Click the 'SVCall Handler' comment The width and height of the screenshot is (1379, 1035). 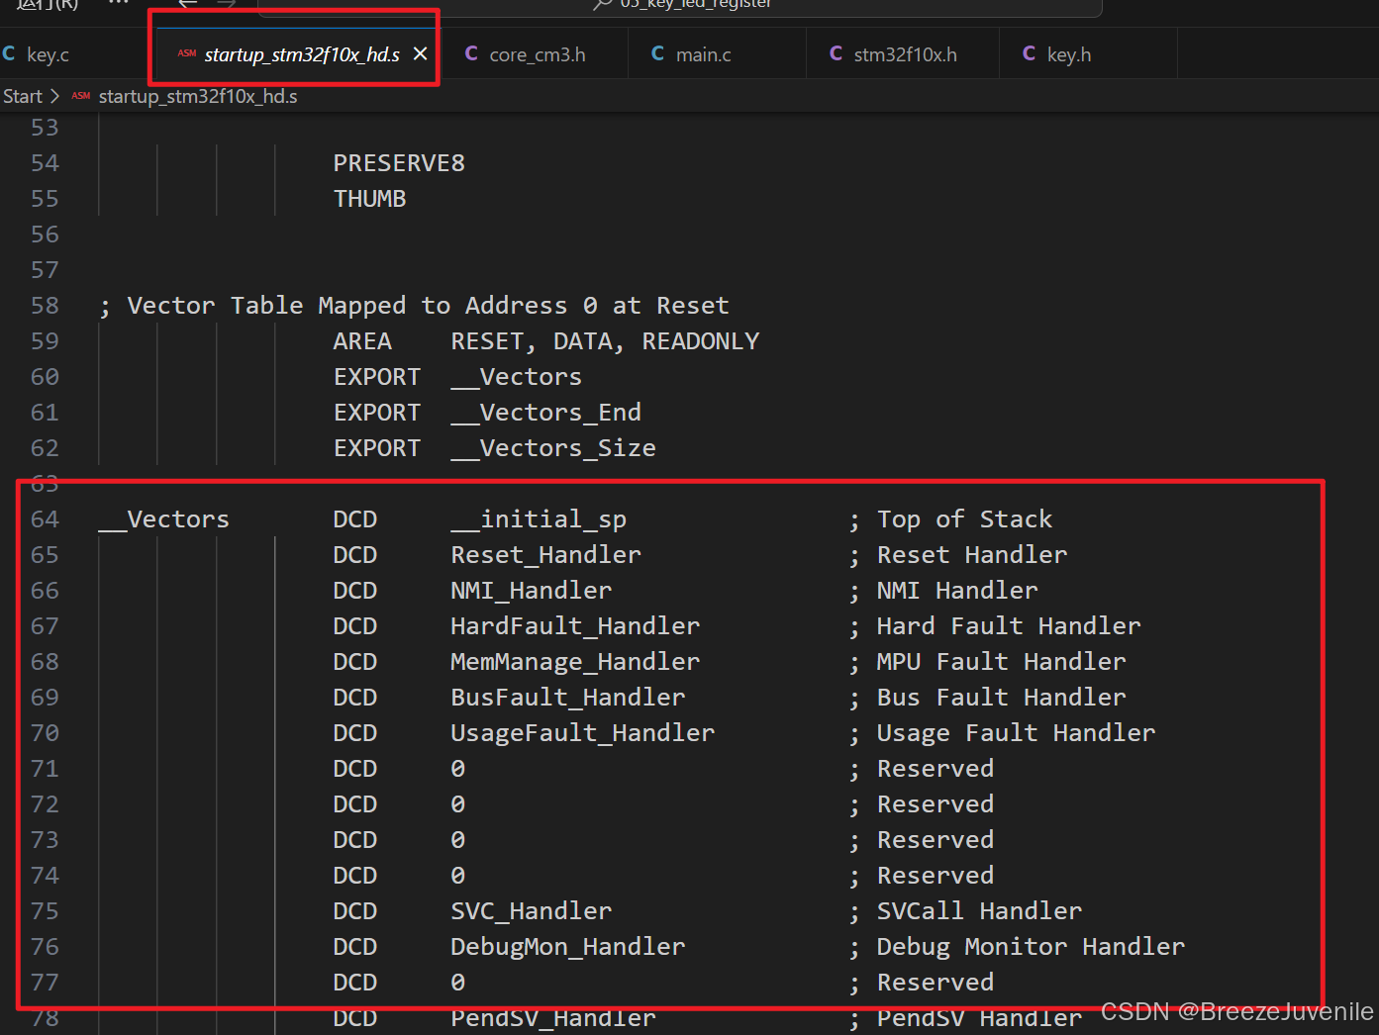979,911
